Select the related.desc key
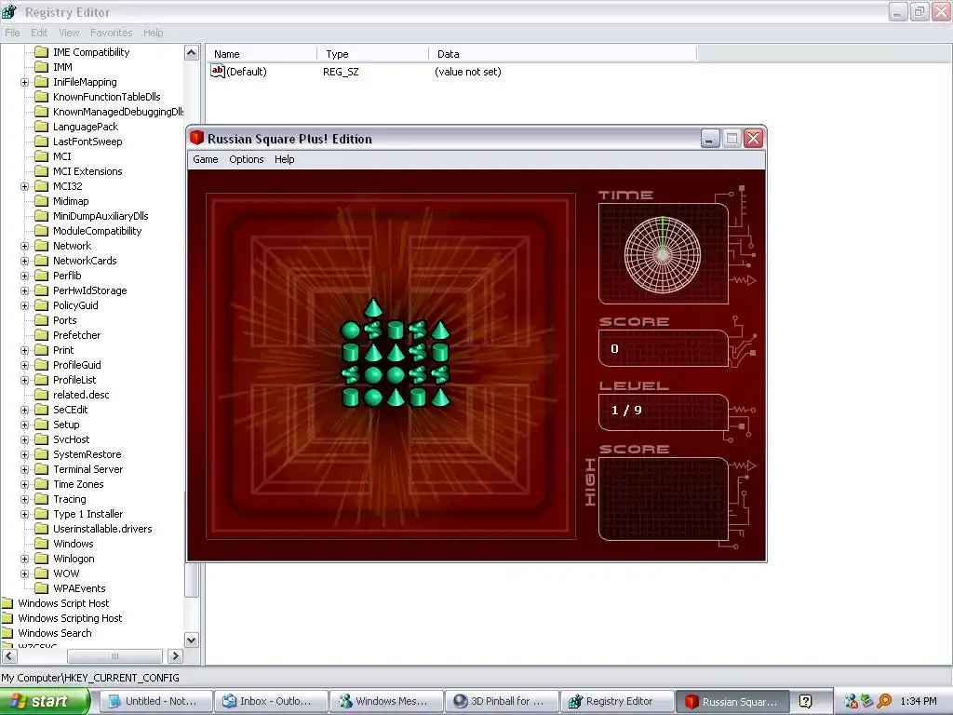Screen dimensions: 953x715 (81, 395)
